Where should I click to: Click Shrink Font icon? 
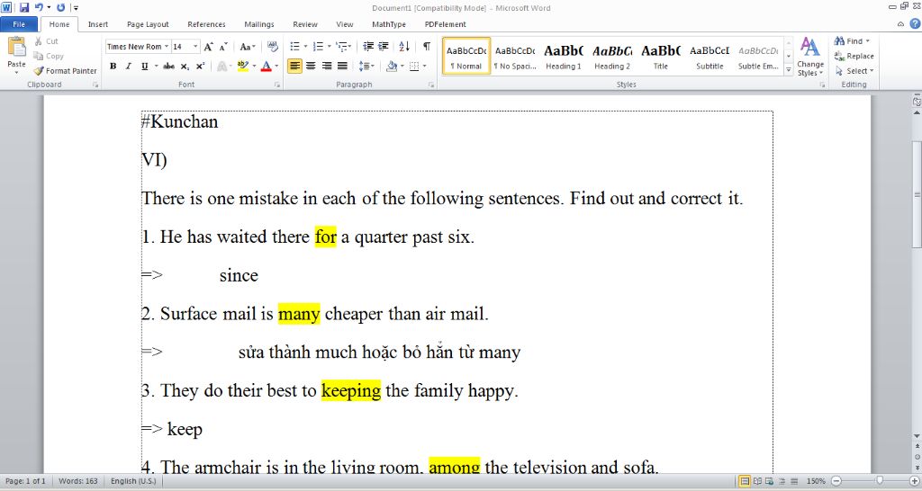223,47
